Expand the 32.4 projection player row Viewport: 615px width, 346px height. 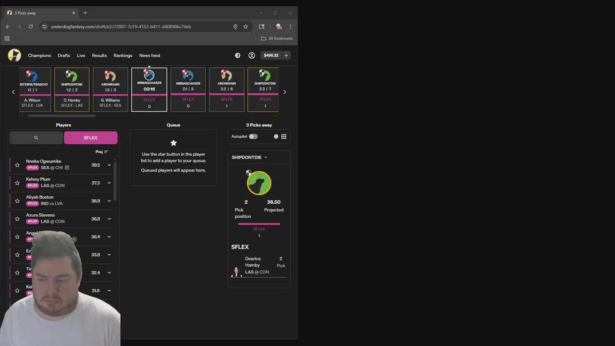click(x=109, y=272)
